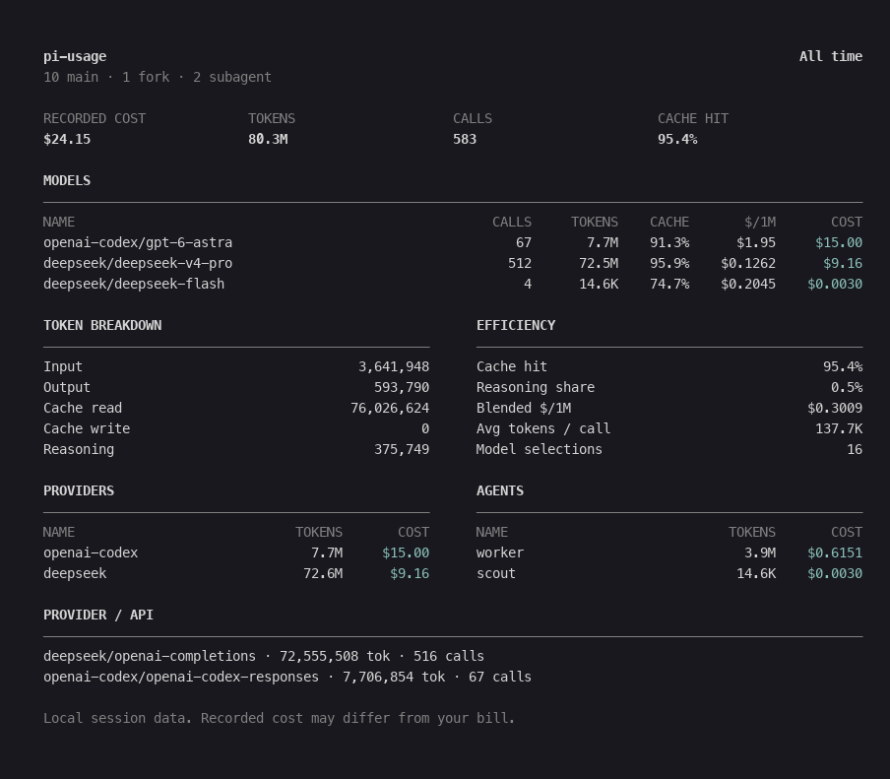Viewport: 890px width, 779px height.
Task: Select the deepseek provider row name
Action: coord(75,573)
